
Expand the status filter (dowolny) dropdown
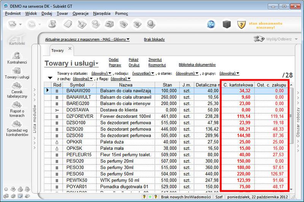coord(101,73)
